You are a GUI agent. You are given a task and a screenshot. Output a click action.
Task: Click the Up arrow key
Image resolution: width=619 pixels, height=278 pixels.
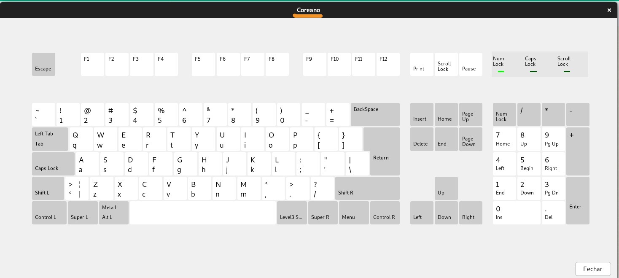446,188
